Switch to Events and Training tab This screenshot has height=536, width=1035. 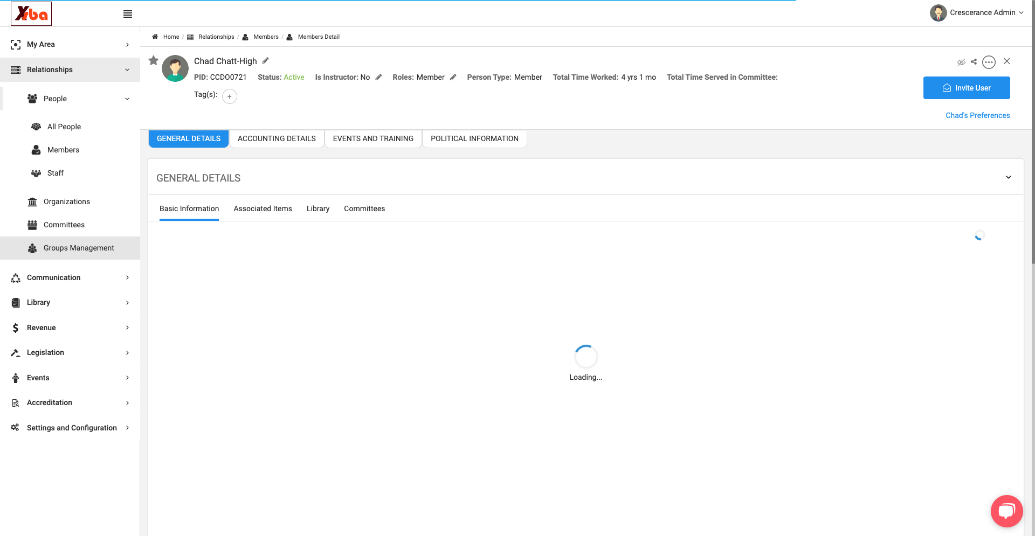point(373,138)
